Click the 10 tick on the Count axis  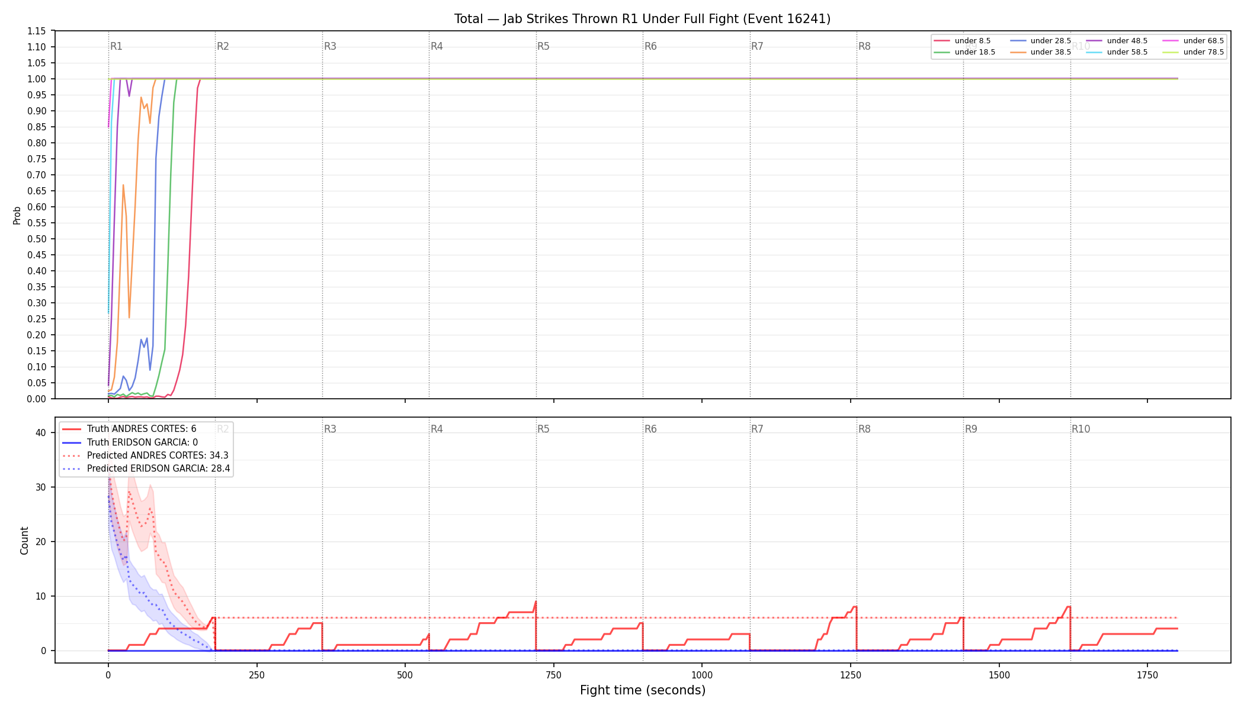[41, 597]
